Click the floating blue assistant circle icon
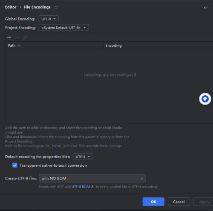 click(x=205, y=99)
